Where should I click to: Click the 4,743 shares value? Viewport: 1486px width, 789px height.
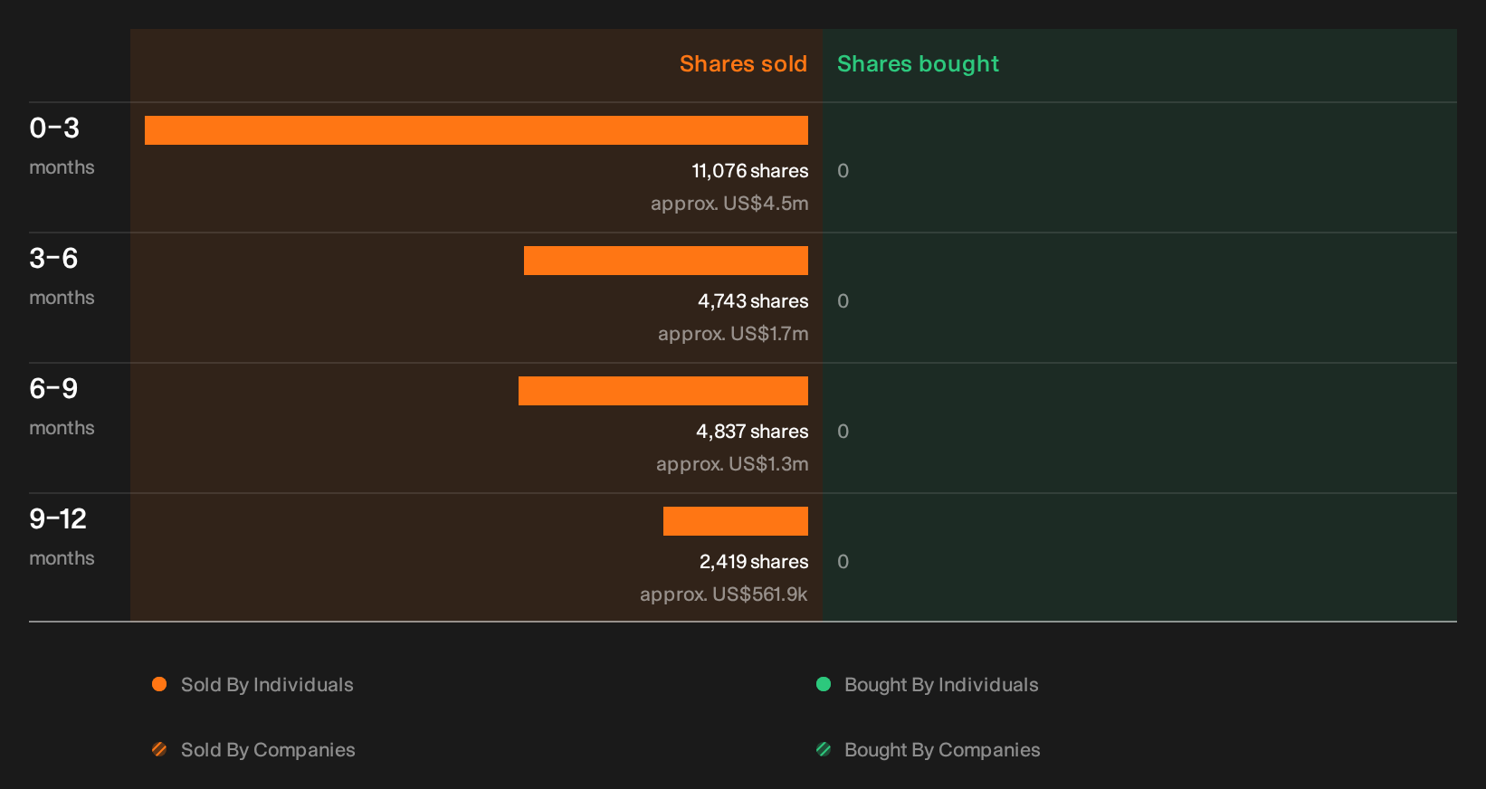(753, 301)
